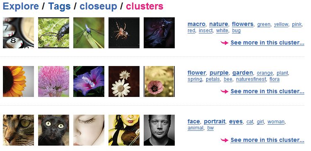View the dragonfly photo
Screen dimensions: 311x151
click(89, 33)
